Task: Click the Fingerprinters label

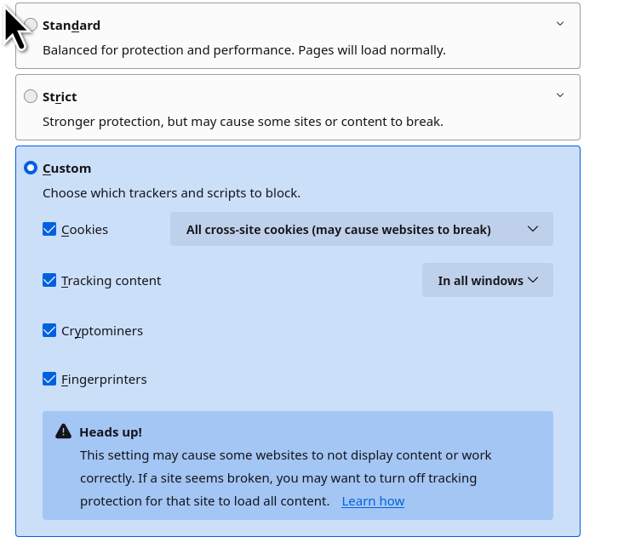Action: coord(104,380)
